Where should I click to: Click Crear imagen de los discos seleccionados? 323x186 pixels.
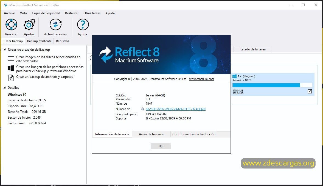click(x=48, y=59)
